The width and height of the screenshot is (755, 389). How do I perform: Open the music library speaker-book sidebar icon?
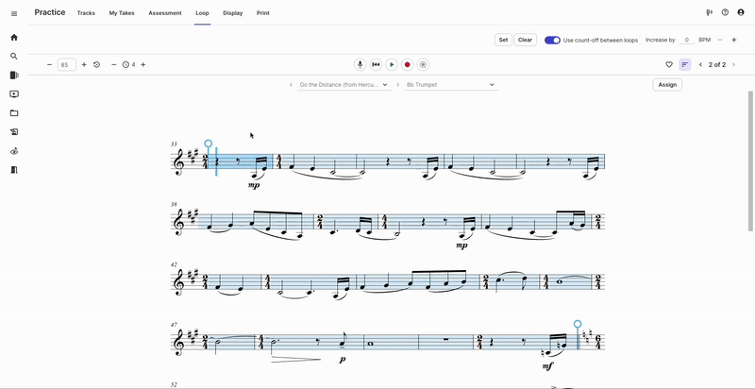point(14,76)
